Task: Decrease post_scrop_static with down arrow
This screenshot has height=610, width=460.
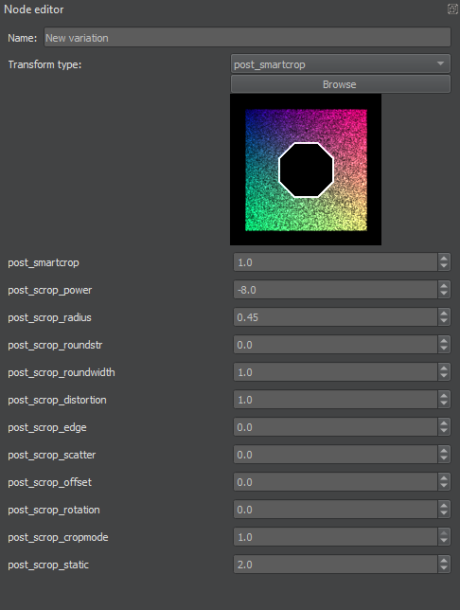Action: [444, 568]
